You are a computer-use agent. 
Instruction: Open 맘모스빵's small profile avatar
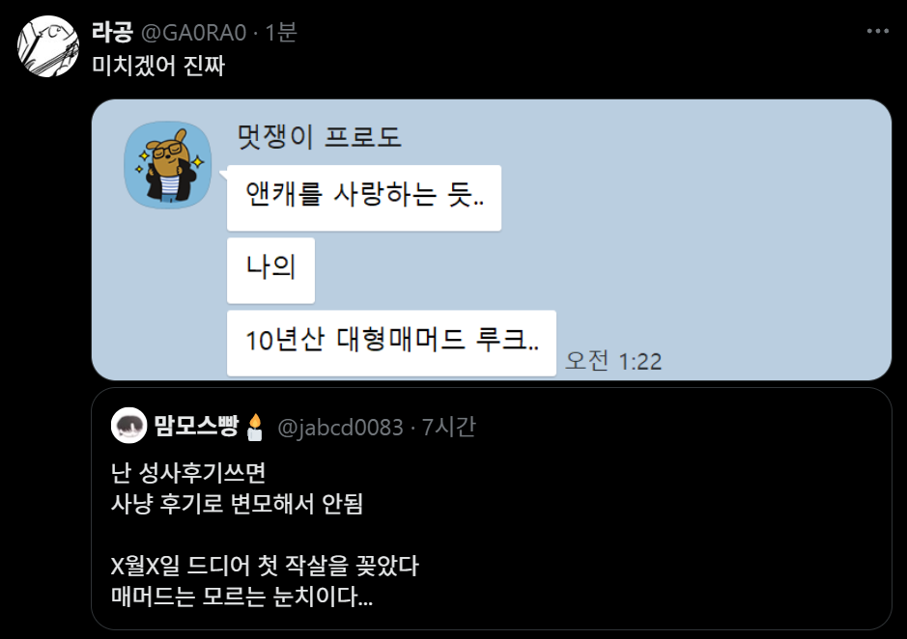point(128,426)
